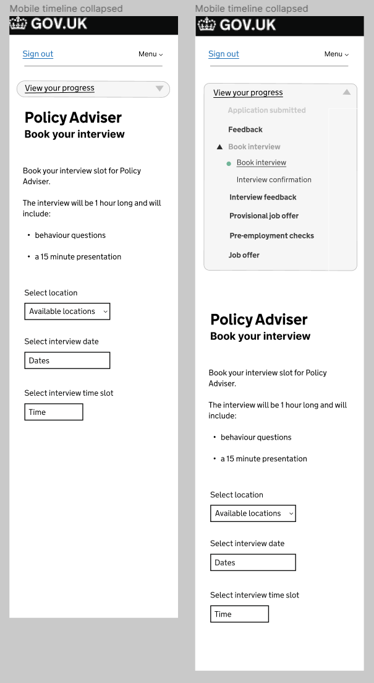This screenshot has height=683, width=374.
Task: Select Provisional job offer timeline step
Action: click(264, 216)
